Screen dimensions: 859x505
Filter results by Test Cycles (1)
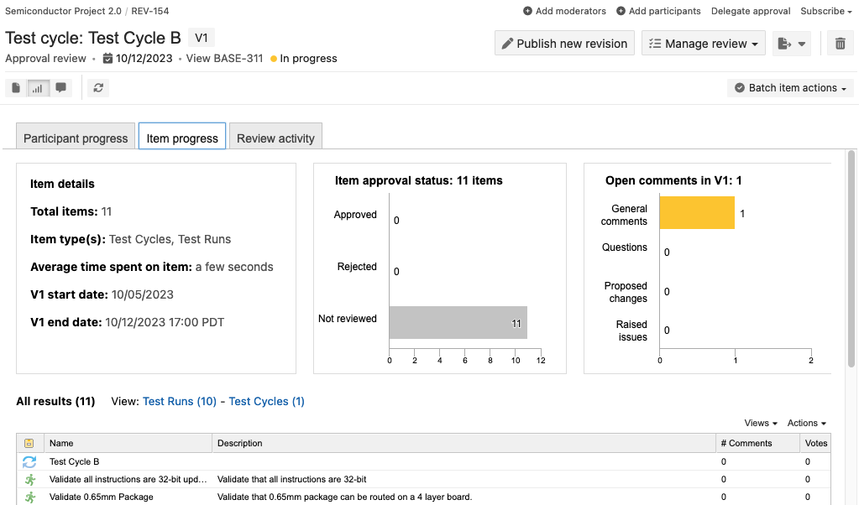tap(266, 401)
